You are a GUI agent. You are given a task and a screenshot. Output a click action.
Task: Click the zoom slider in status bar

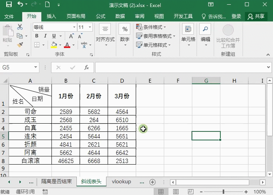tap(224, 191)
